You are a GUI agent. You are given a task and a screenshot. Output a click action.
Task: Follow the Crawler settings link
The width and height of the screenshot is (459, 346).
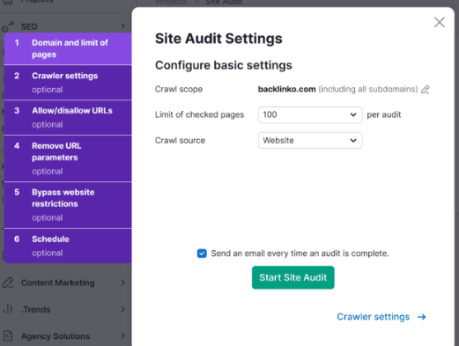pyautogui.click(x=373, y=317)
